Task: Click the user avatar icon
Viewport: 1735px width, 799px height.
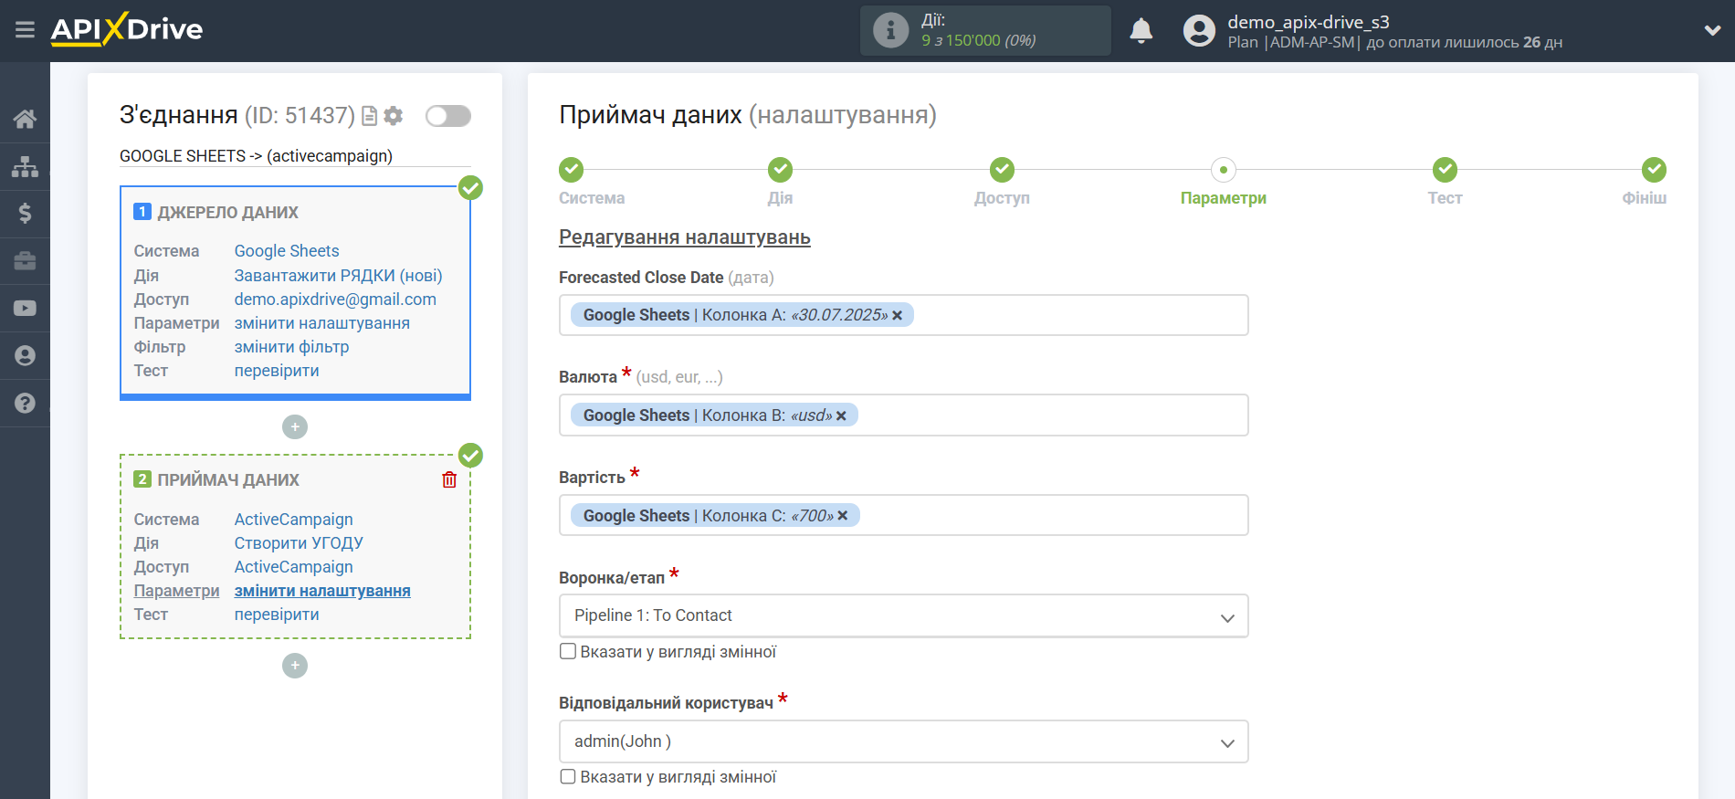Action: click(x=1199, y=30)
